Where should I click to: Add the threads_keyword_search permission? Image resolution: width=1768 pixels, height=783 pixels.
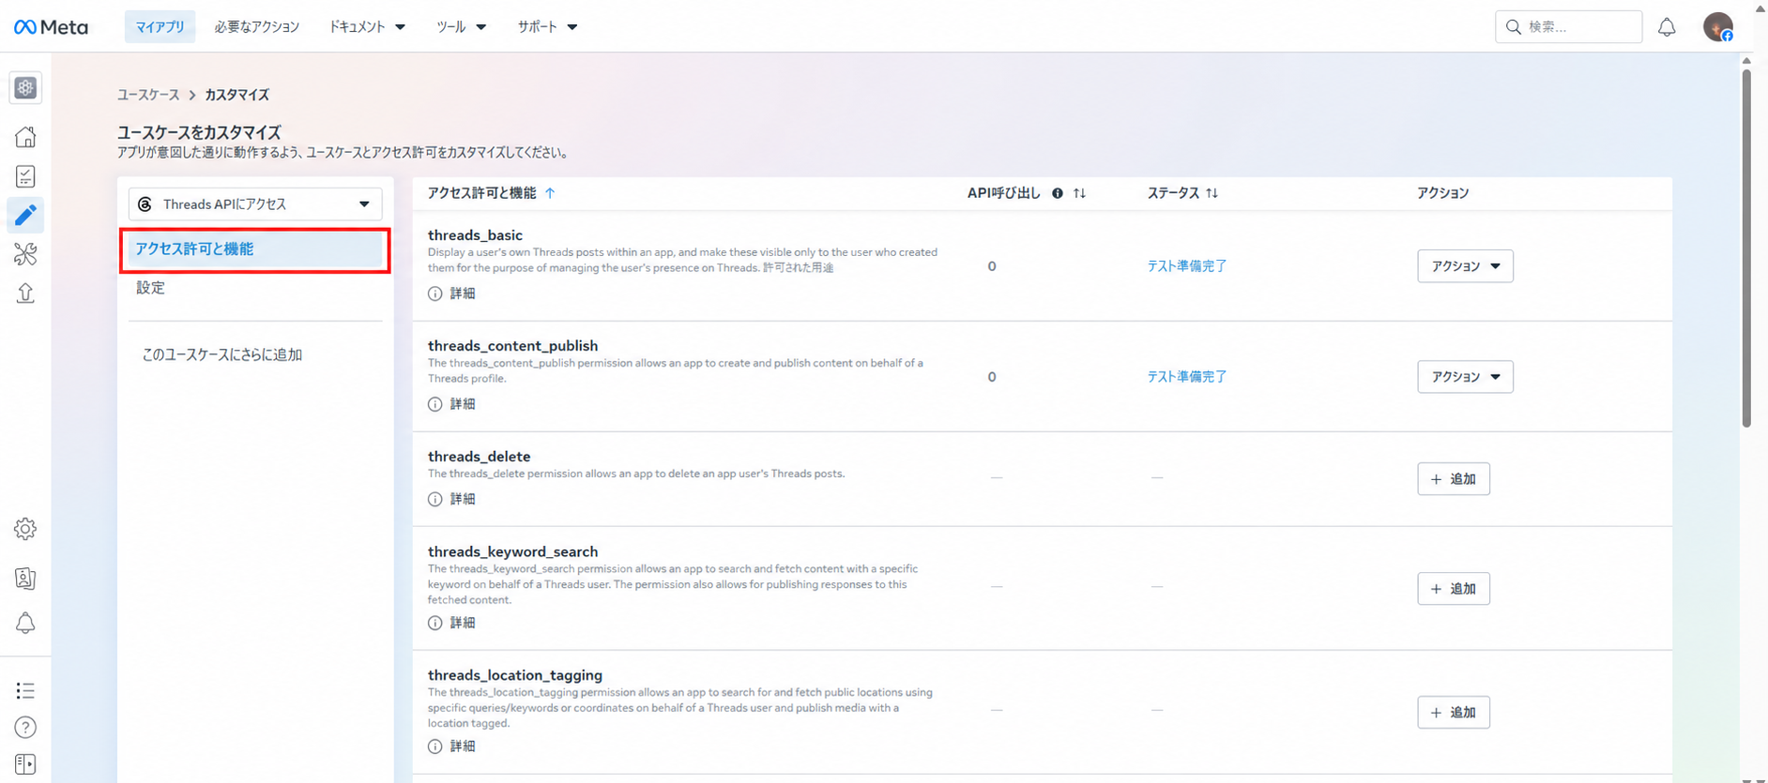[1454, 589]
